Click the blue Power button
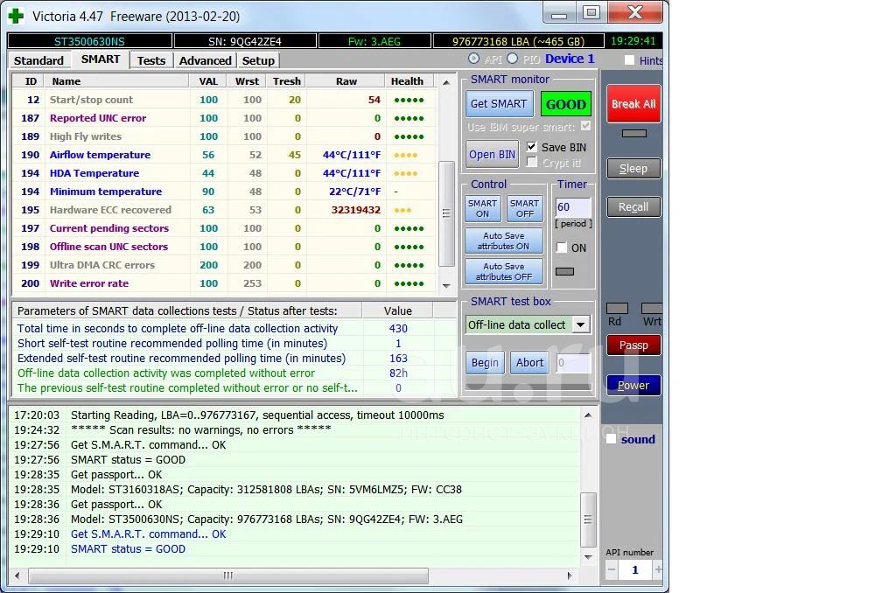882x593 pixels. pyautogui.click(x=633, y=386)
